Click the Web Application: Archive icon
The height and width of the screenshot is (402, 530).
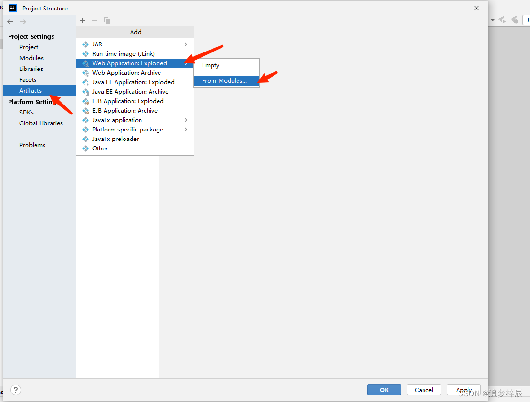click(86, 73)
